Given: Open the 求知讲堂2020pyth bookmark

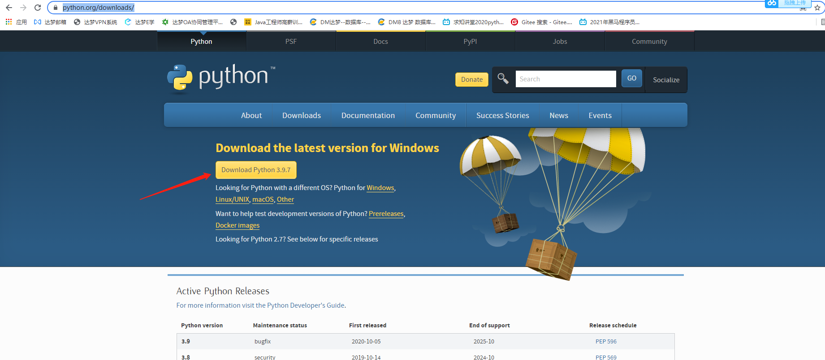Looking at the screenshot, I should click(x=473, y=22).
